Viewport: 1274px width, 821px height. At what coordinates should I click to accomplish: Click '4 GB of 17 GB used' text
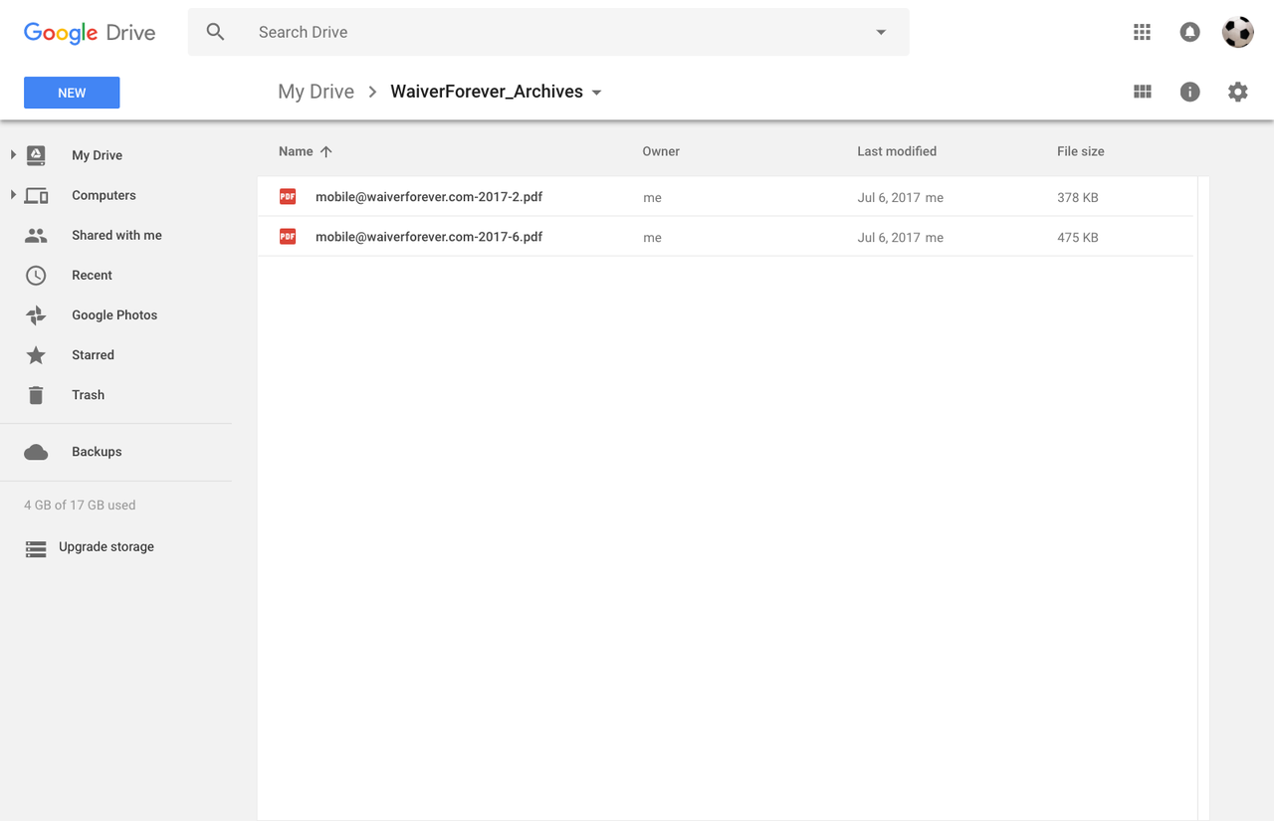click(x=80, y=505)
